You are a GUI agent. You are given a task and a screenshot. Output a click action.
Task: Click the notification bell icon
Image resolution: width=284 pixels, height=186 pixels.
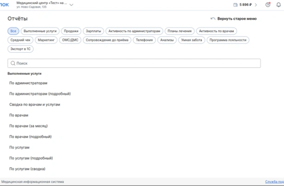(x=278, y=5)
